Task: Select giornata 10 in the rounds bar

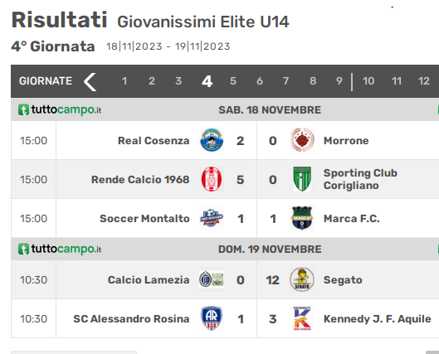Action: 368,81
